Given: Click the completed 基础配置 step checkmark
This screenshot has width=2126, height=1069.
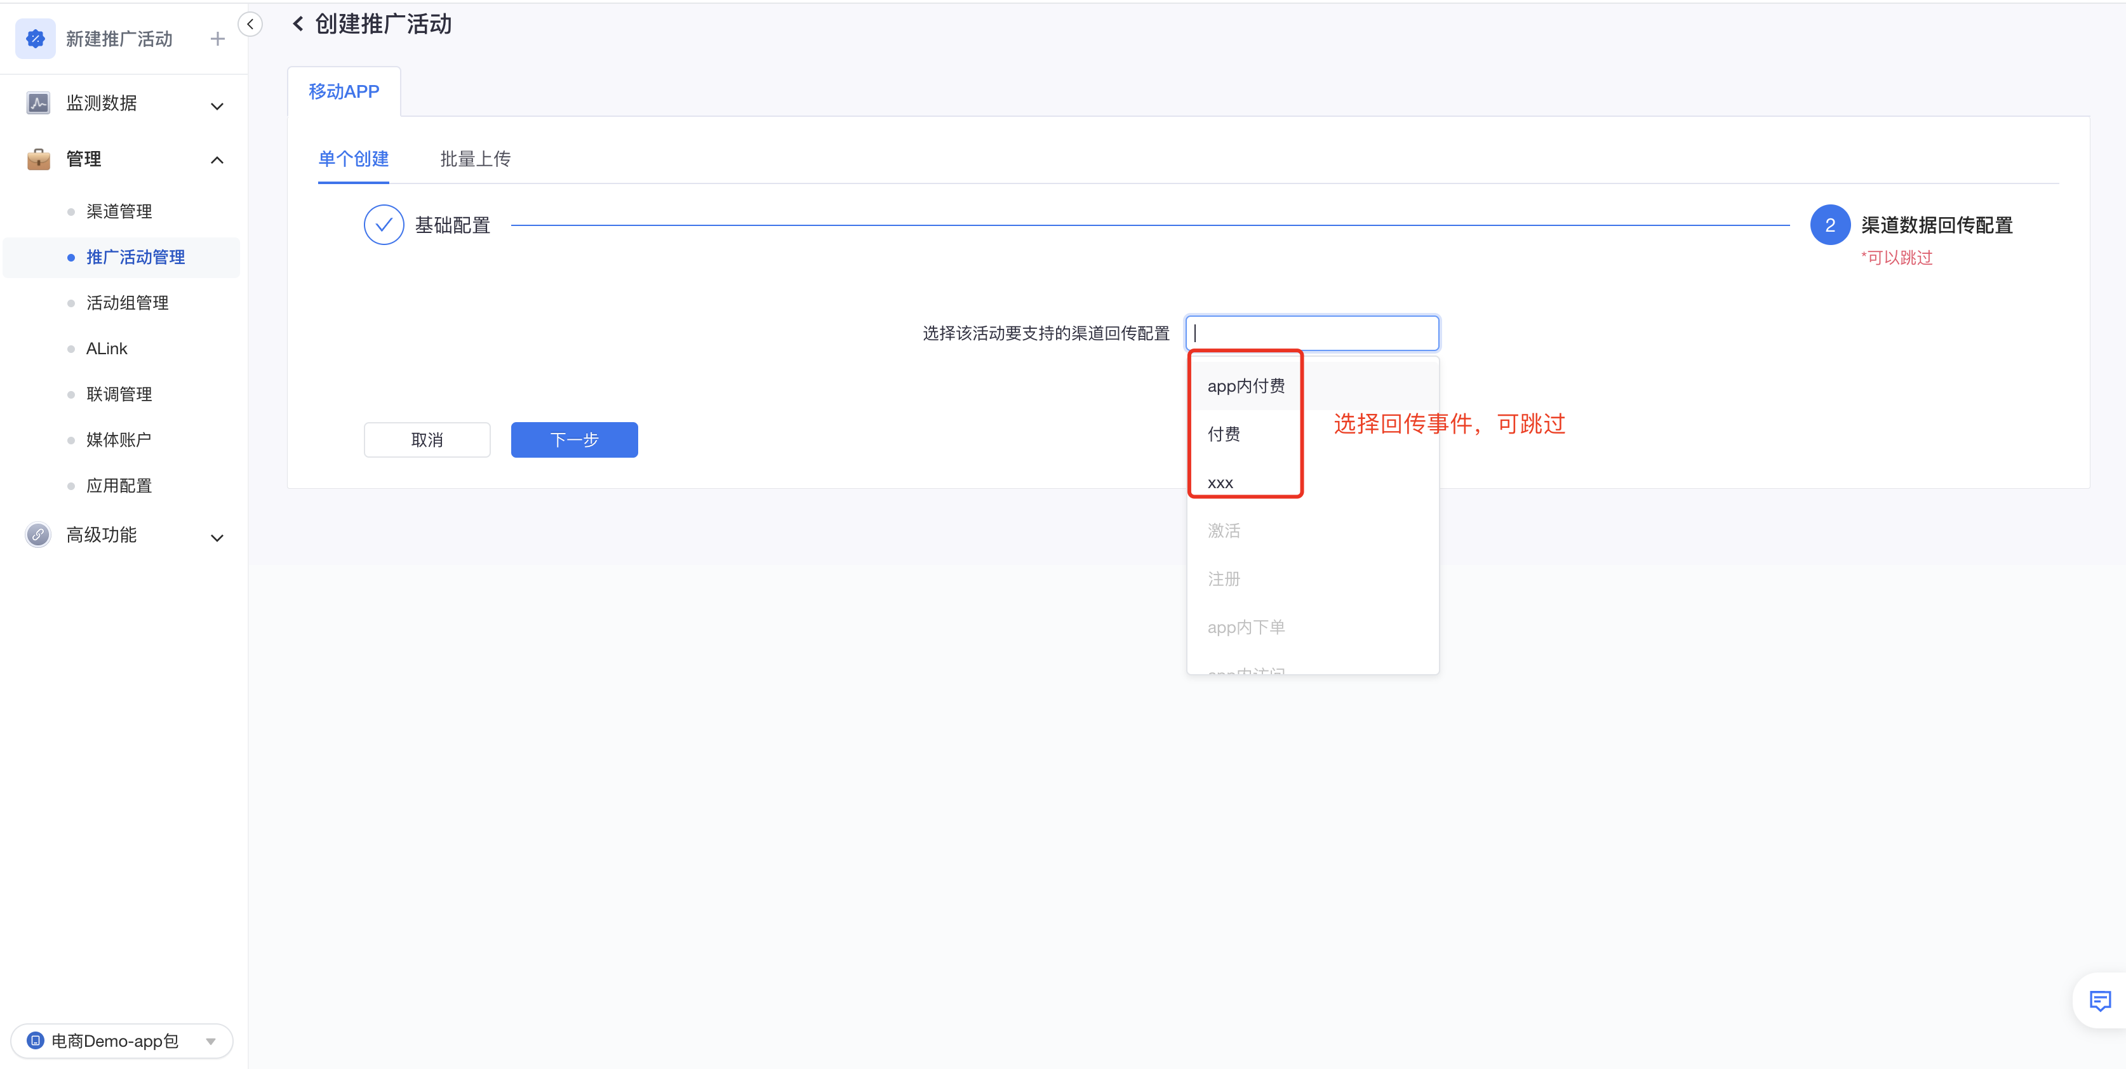Looking at the screenshot, I should [384, 224].
